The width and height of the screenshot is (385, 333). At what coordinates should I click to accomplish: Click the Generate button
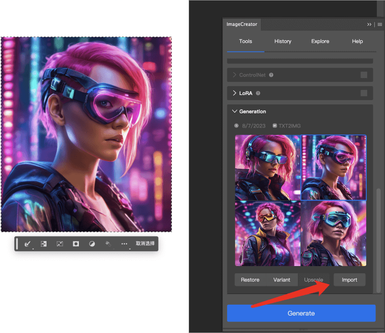coord(301,313)
